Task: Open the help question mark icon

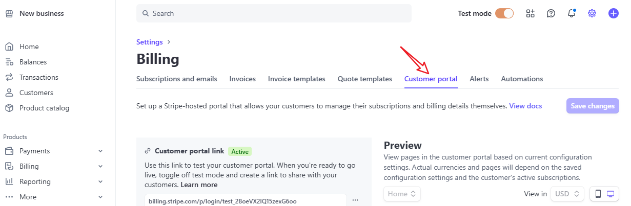Action: pos(551,13)
